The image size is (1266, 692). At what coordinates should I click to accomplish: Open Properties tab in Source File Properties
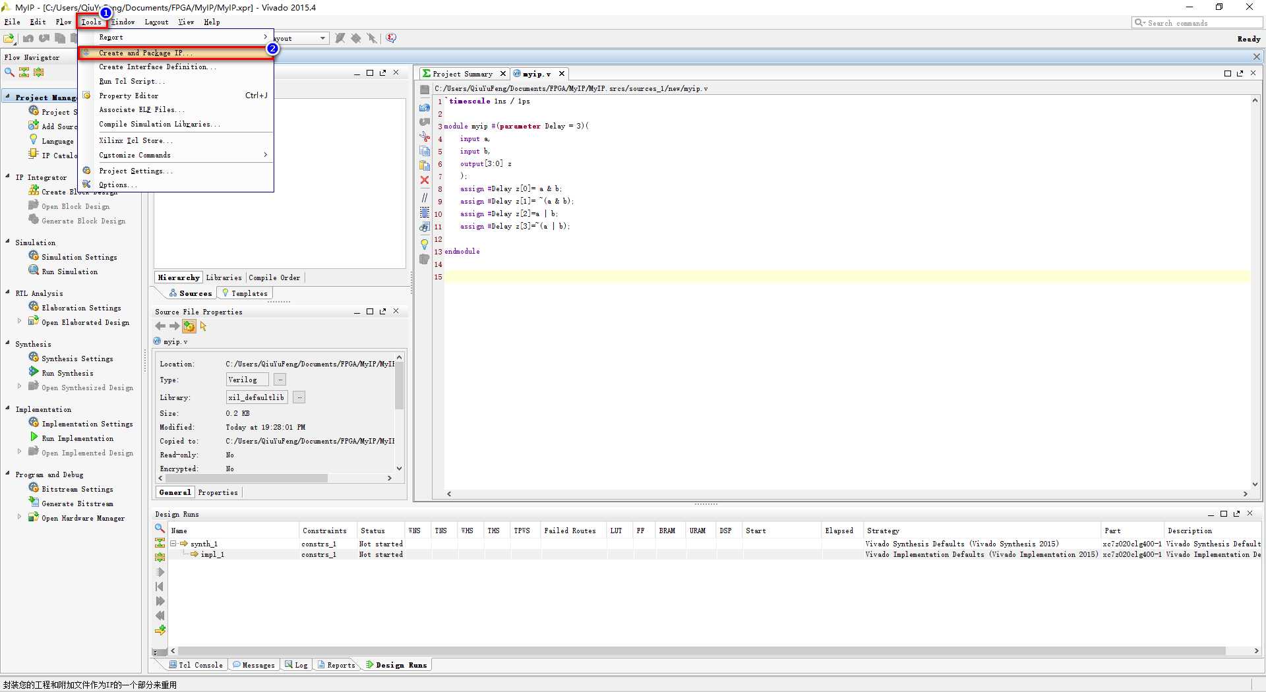click(218, 492)
